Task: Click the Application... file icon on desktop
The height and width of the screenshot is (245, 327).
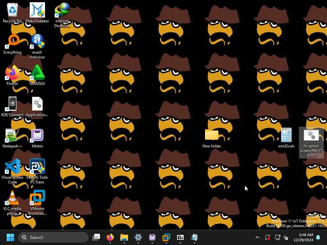Action: pos(37,107)
